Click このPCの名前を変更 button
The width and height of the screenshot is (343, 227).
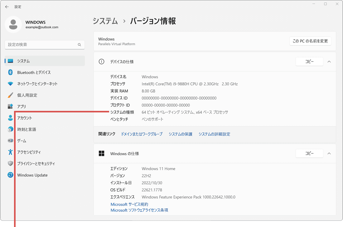click(x=310, y=41)
